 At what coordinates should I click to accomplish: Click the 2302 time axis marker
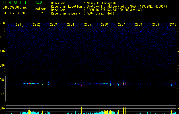(36, 25)
